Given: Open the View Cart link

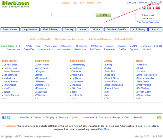Looking at the screenshot, I should pyautogui.click(x=131, y=3).
